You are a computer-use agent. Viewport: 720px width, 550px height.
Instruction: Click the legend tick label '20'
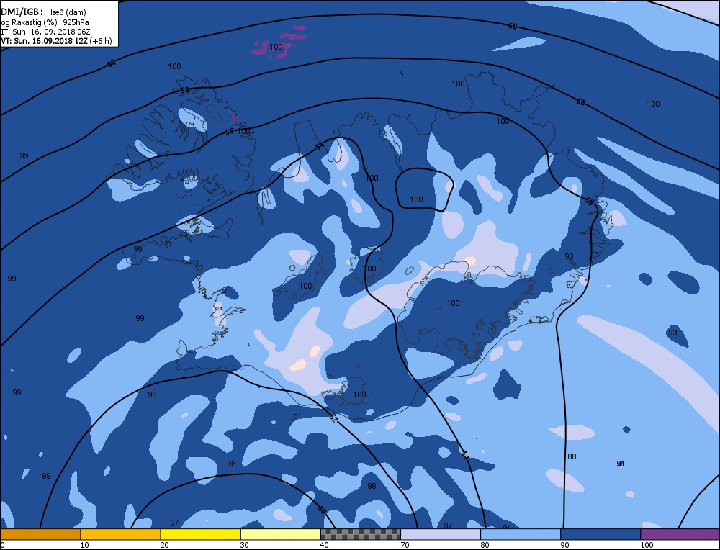tap(165, 545)
